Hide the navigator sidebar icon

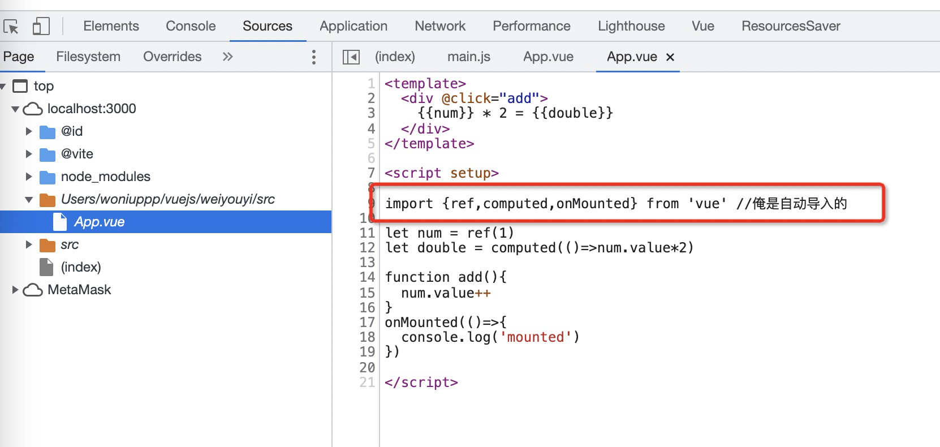[x=351, y=57]
